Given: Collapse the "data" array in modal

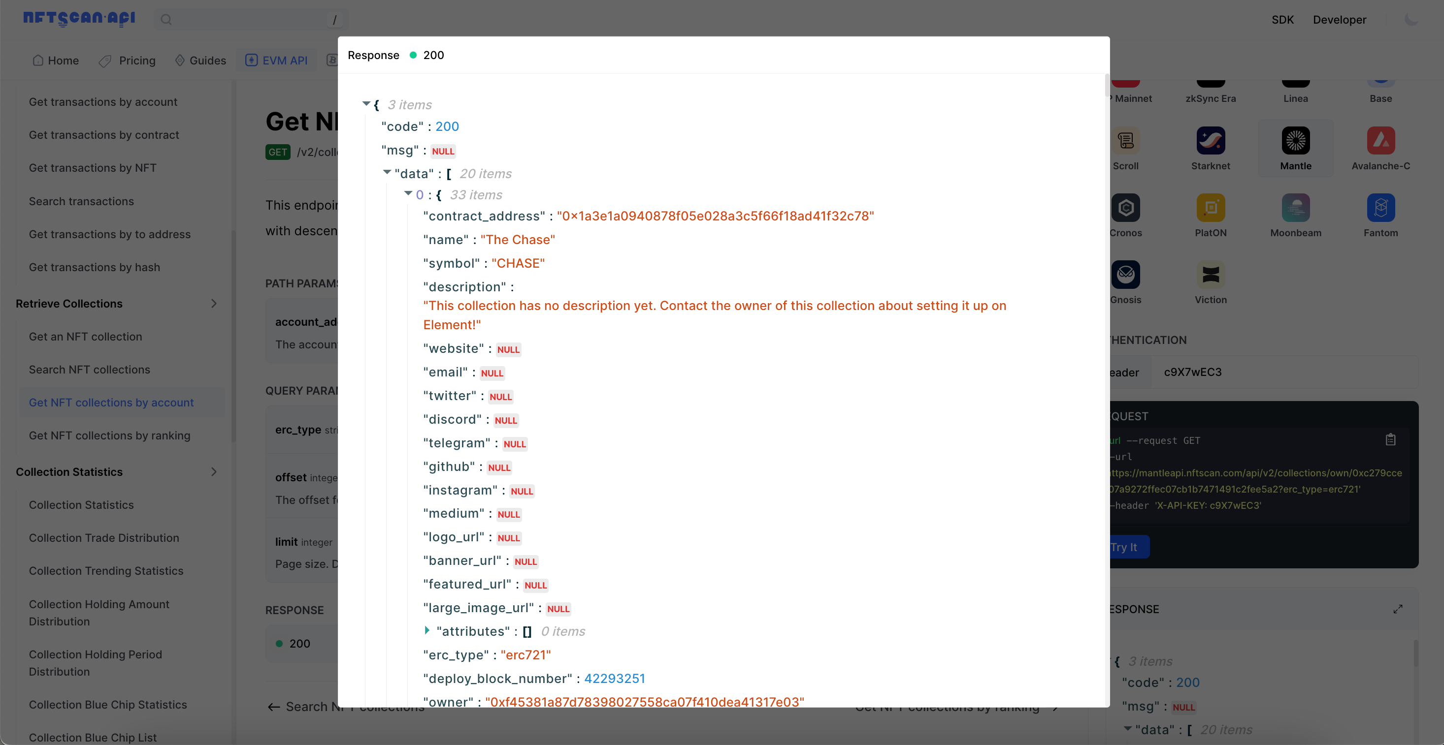Looking at the screenshot, I should point(387,173).
